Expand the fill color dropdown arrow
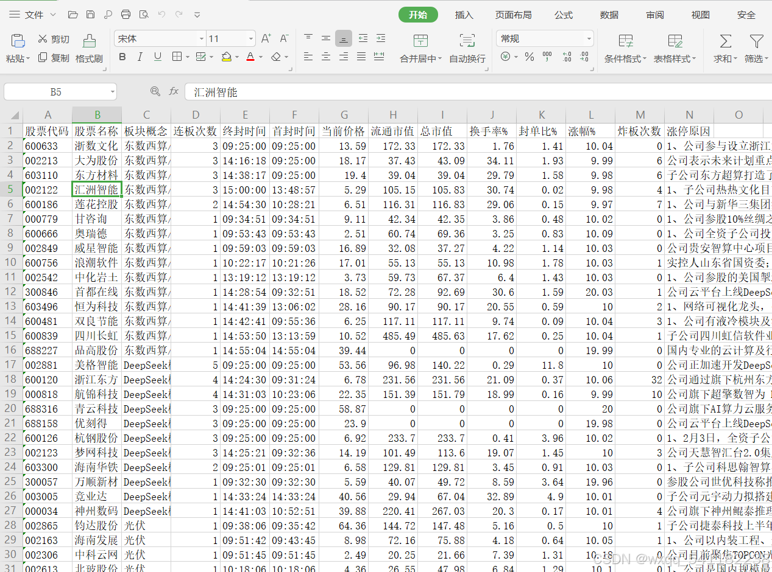 point(236,57)
